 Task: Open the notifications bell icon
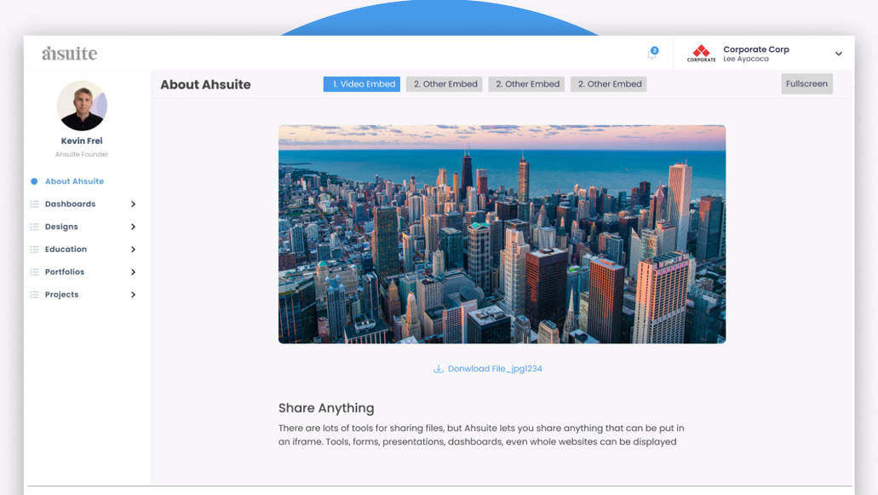pyautogui.click(x=651, y=54)
